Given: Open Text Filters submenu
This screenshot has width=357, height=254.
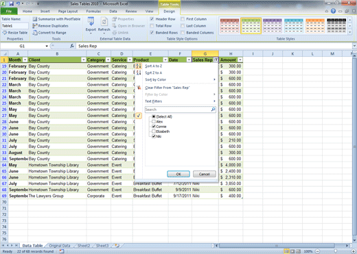Looking at the screenshot, I should point(180,101).
